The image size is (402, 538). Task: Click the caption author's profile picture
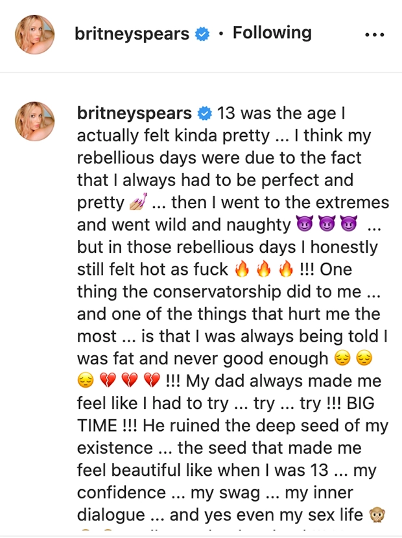click(34, 121)
